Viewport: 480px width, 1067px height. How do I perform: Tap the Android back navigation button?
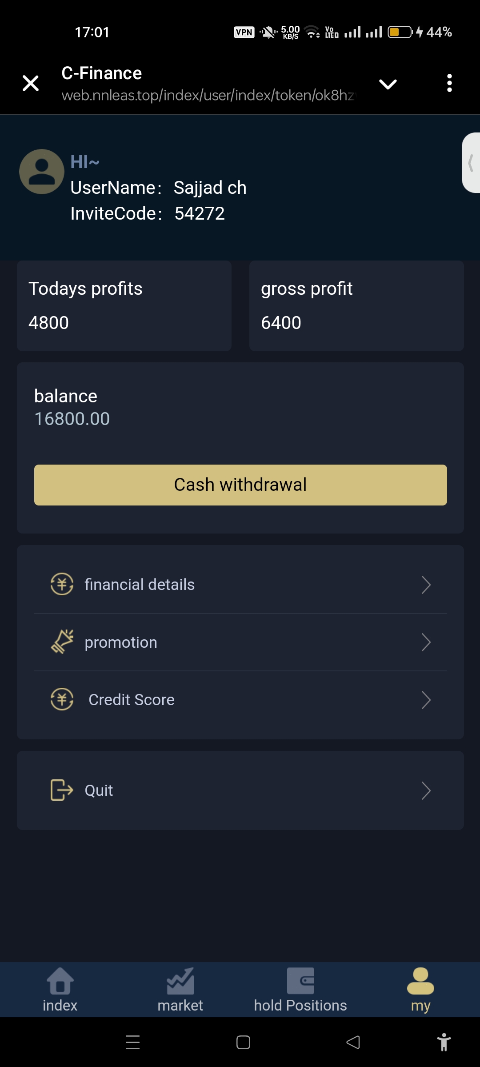click(353, 1042)
